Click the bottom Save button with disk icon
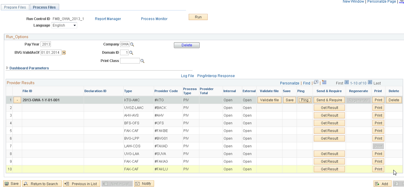The width and height of the screenshot is (404, 189). tap(12, 184)
